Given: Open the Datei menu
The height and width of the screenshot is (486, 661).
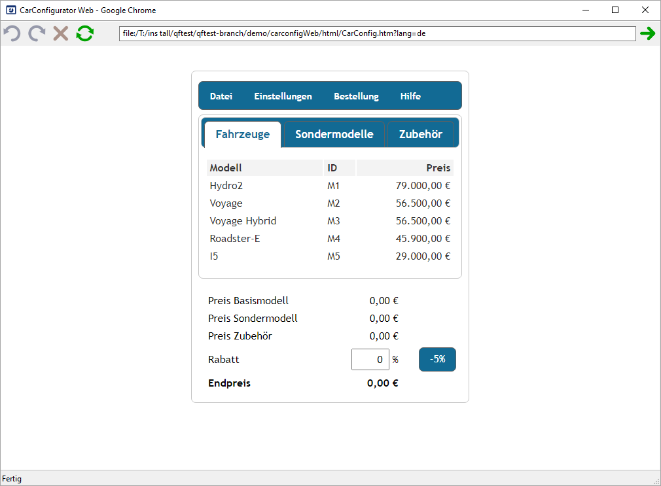Looking at the screenshot, I should [221, 96].
